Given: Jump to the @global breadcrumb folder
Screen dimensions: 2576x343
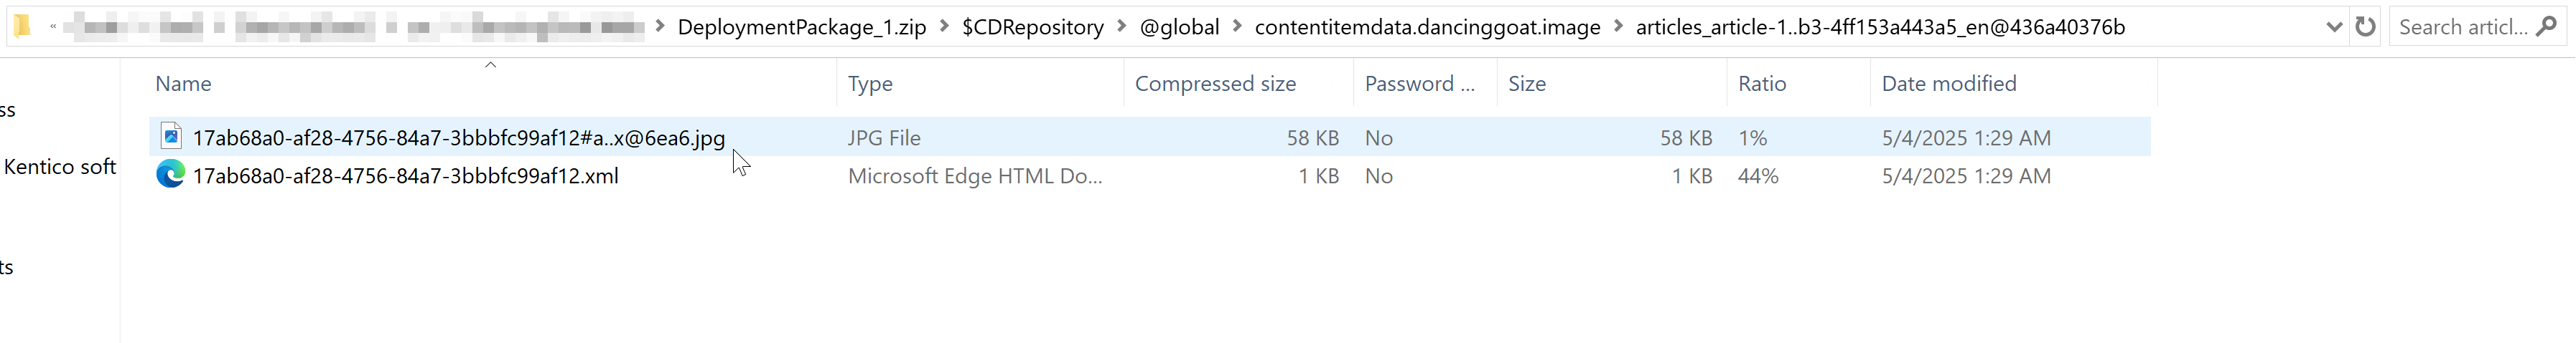Looking at the screenshot, I should [1179, 27].
